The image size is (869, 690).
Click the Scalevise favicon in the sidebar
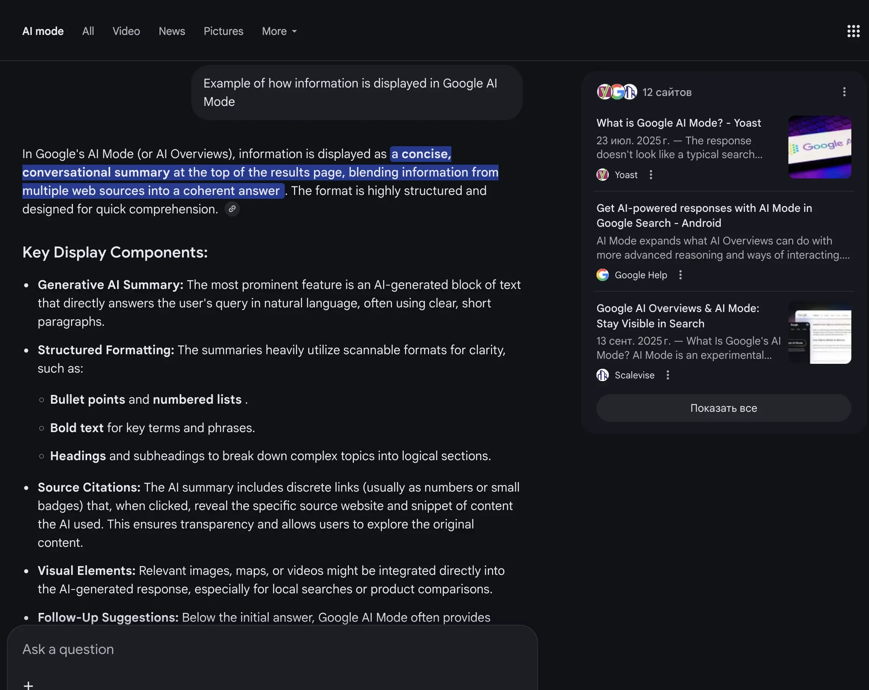coord(602,375)
